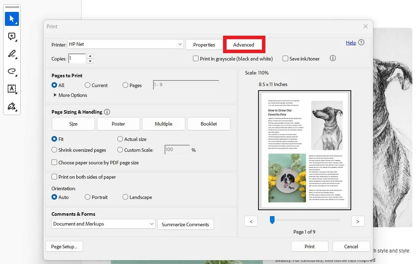Select the add text box tool
Image resolution: width=416 pixels, height=264 pixels.
[x=12, y=89]
